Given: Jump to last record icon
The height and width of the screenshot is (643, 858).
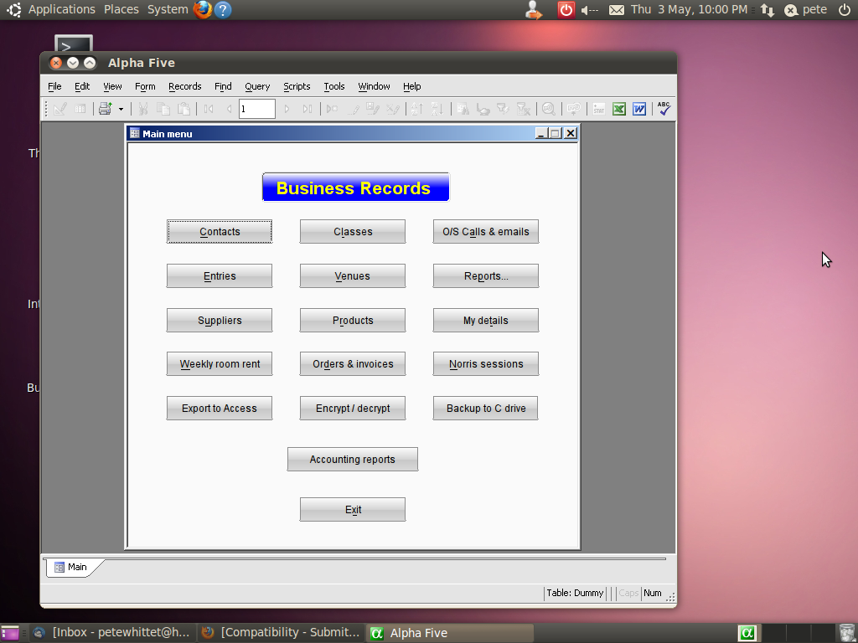Looking at the screenshot, I should [307, 109].
